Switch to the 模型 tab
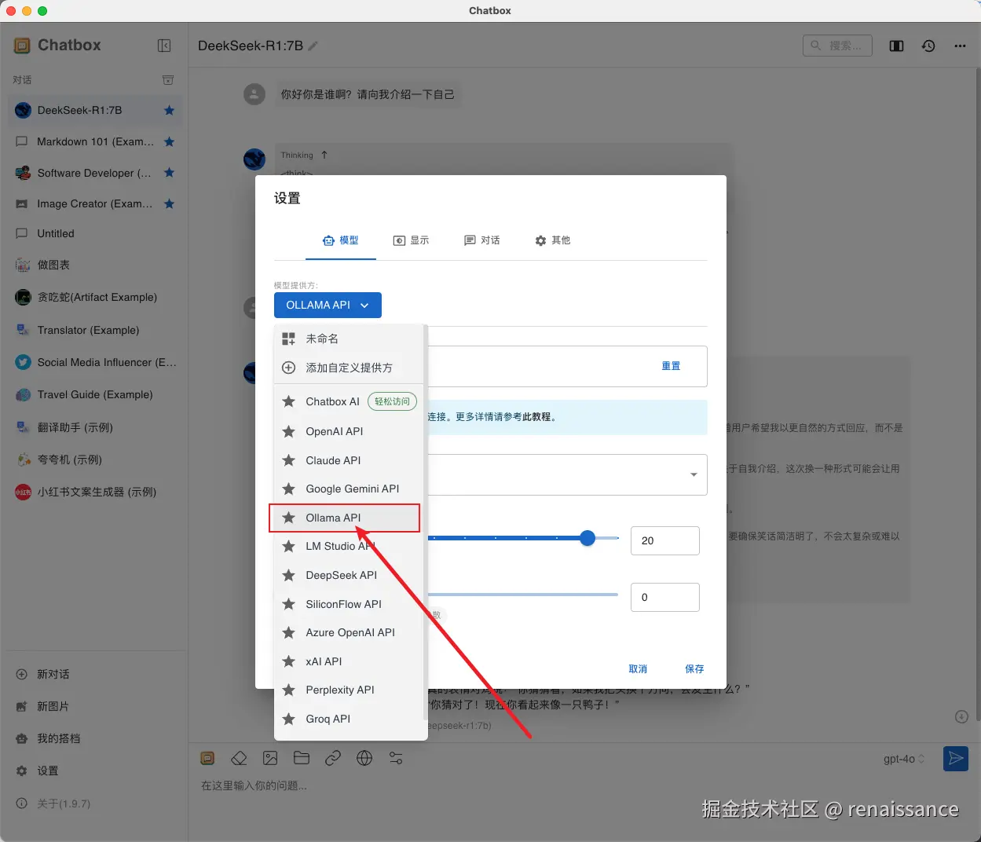 coord(341,240)
